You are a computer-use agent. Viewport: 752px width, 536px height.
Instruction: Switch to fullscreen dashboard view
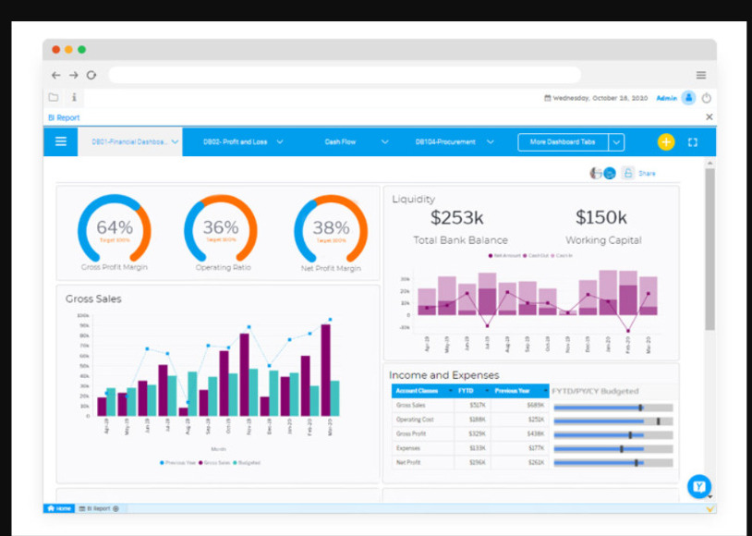pyautogui.click(x=693, y=142)
